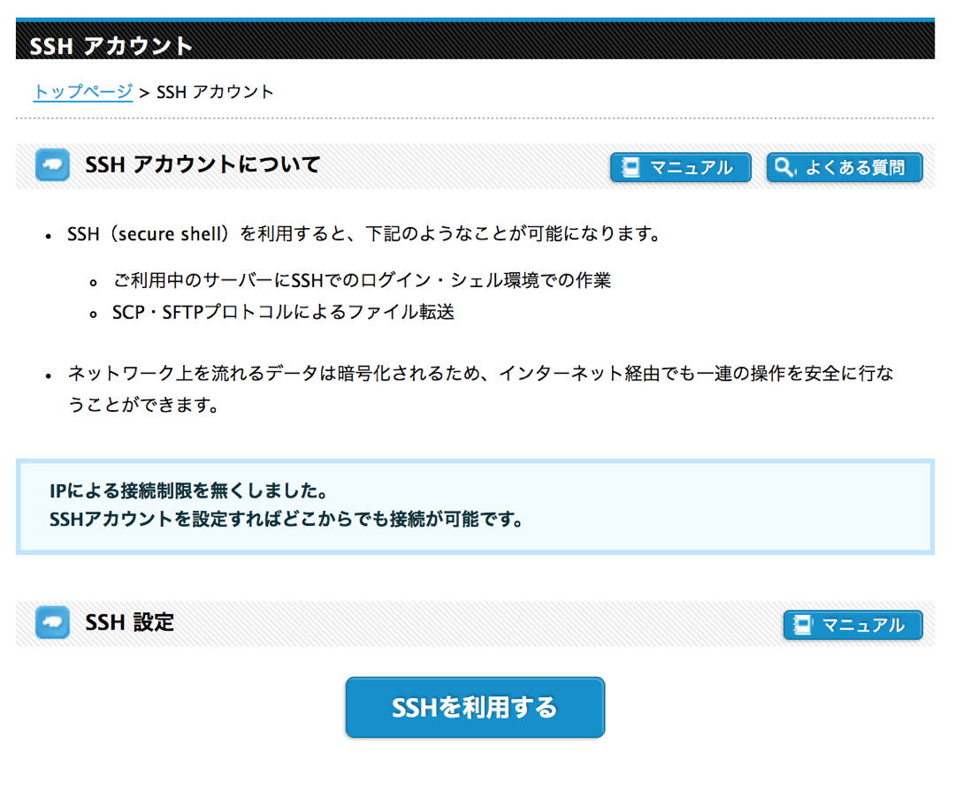Open the よくある質問 page
This screenshot has width=955, height=798.
[x=844, y=167]
